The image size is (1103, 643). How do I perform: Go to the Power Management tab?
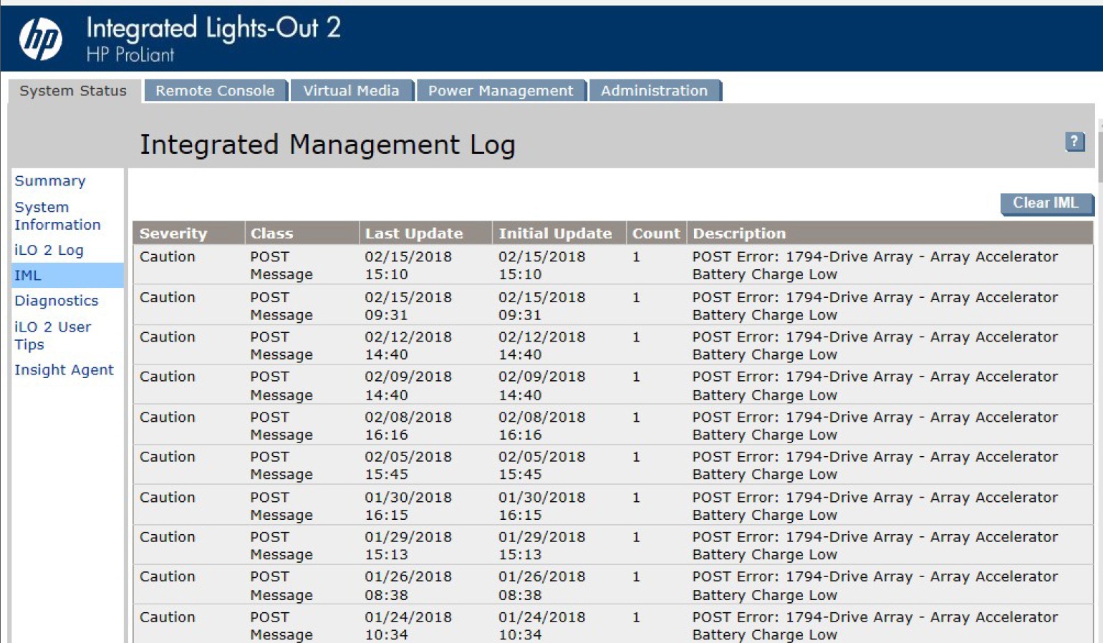tap(501, 91)
